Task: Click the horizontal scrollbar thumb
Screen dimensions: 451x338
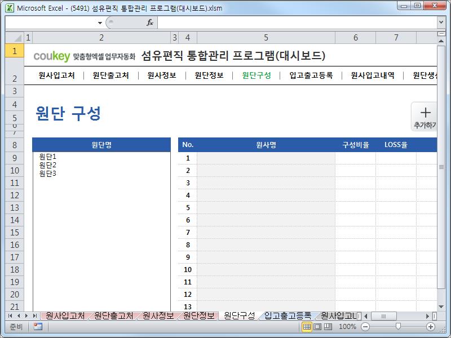Action: pyautogui.click(x=383, y=316)
